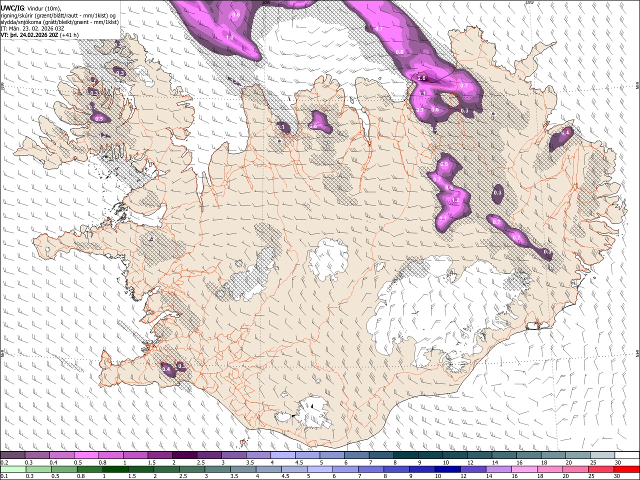Click the white 30 swatch in upper snow scale
The image size is (640, 480).
[x=627, y=455]
